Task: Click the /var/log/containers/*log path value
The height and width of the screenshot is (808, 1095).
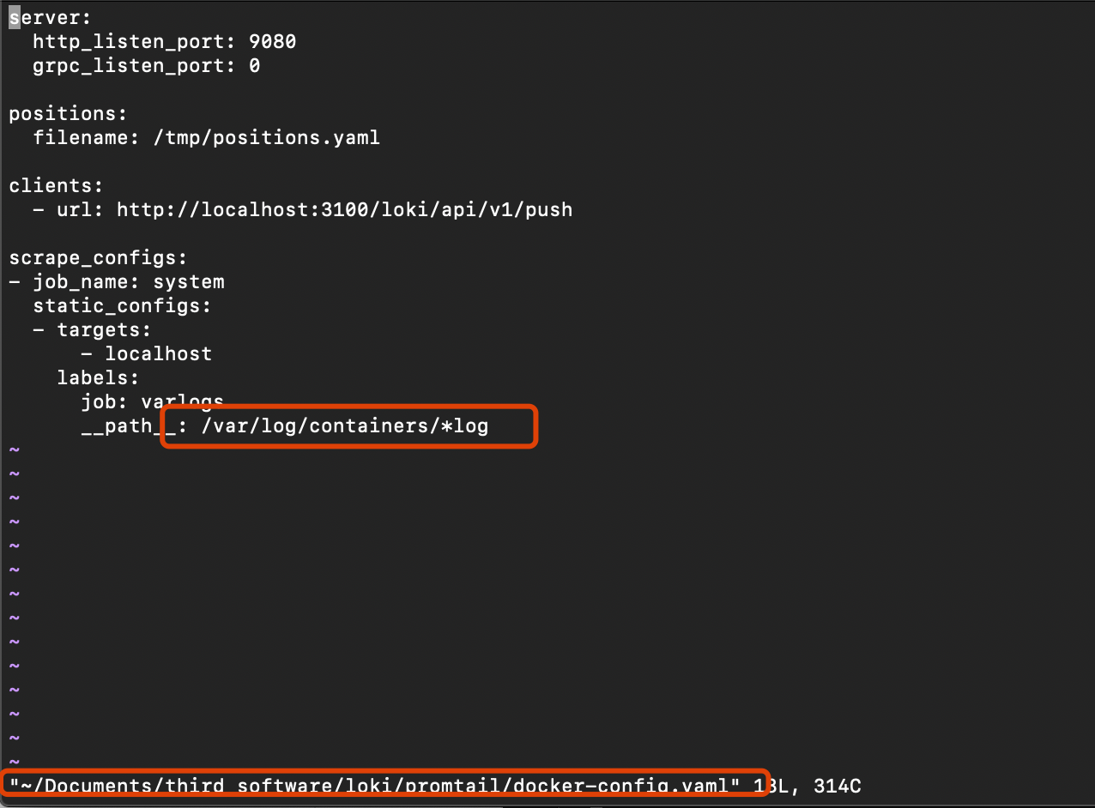Action: click(344, 426)
